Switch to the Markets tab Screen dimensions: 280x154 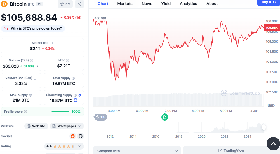click(125, 4)
